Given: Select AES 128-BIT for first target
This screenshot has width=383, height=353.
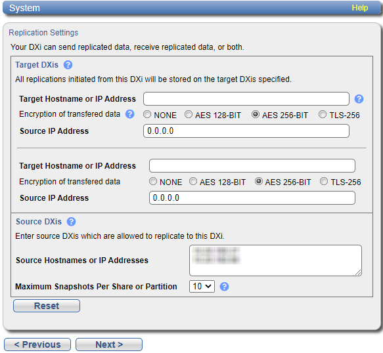Looking at the screenshot, I should point(189,114).
